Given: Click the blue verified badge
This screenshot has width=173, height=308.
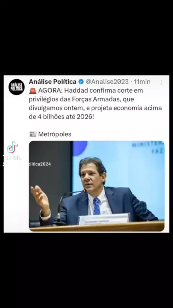Looking at the screenshot, I should tap(81, 82).
